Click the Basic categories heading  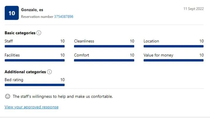(20, 33)
